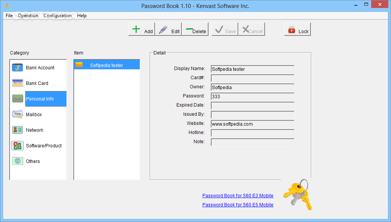This screenshot has height=222, width=391.
Task: Click the Note input field
Action: click(253, 142)
